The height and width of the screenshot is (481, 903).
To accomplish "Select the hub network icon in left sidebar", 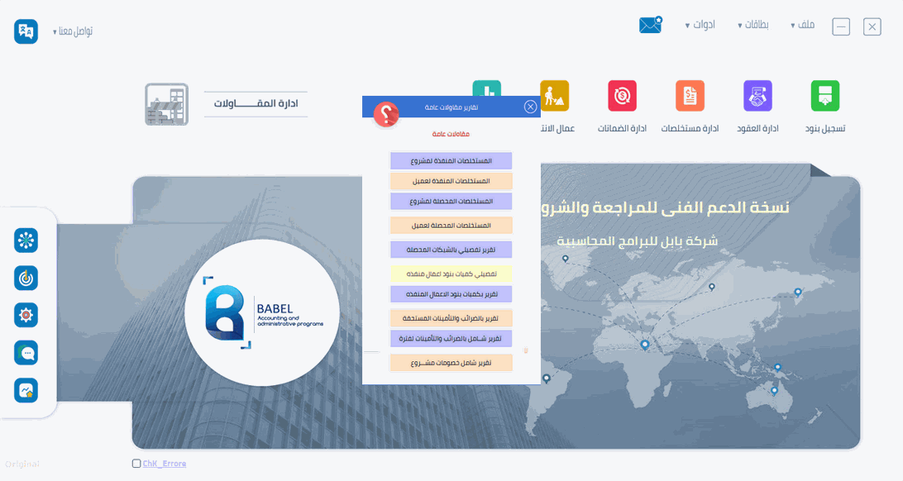I will tap(26, 240).
